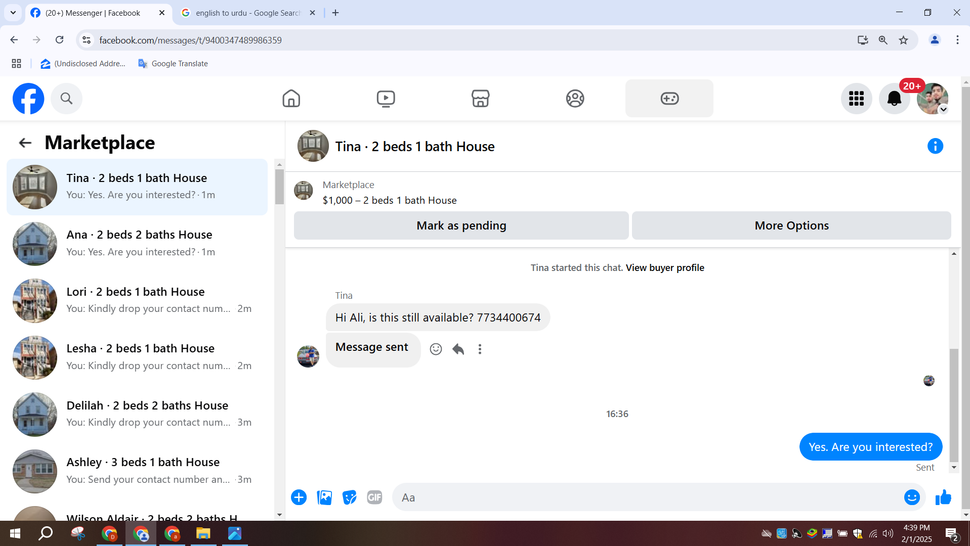View site information icon
The height and width of the screenshot is (546, 970).
[x=87, y=40]
